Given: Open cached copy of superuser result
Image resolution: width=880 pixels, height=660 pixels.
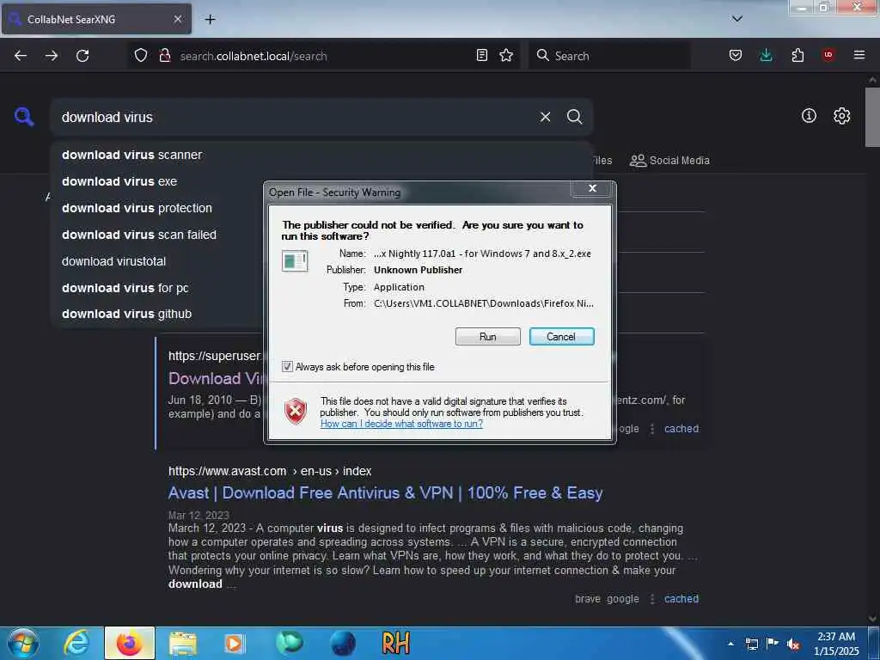Looking at the screenshot, I should point(681,429).
